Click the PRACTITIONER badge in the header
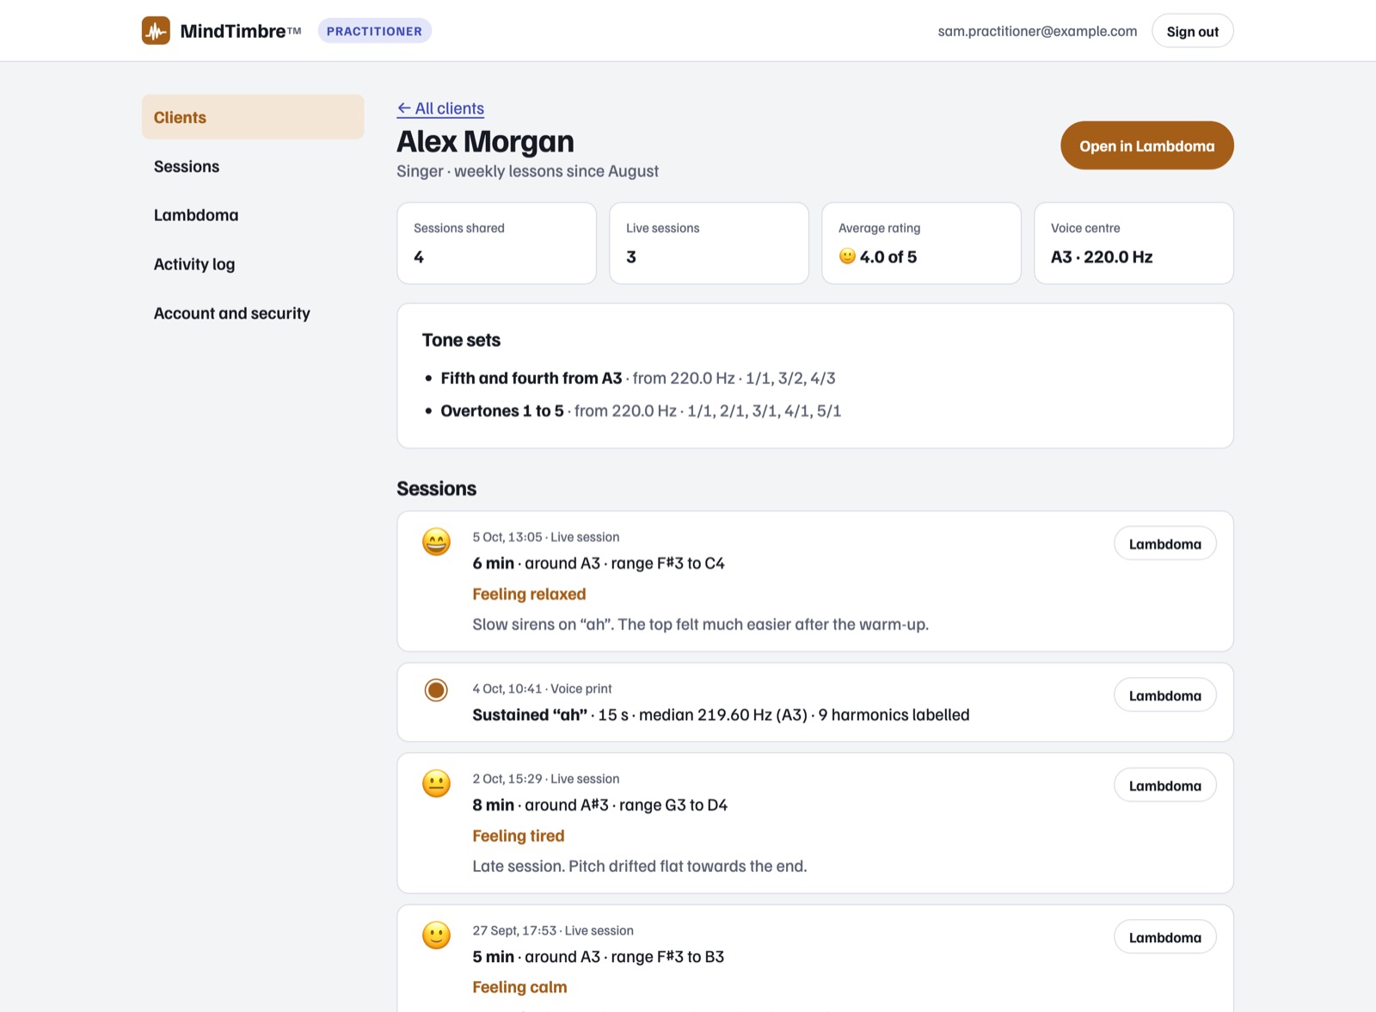 coord(374,31)
